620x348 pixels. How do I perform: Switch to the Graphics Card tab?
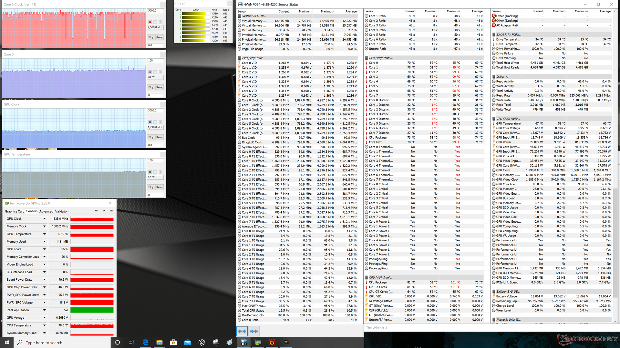point(15,211)
